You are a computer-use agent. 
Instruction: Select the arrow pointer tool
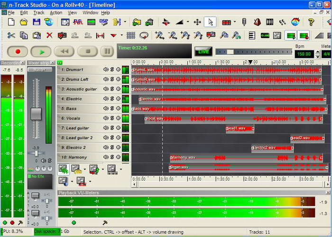point(210,22)
